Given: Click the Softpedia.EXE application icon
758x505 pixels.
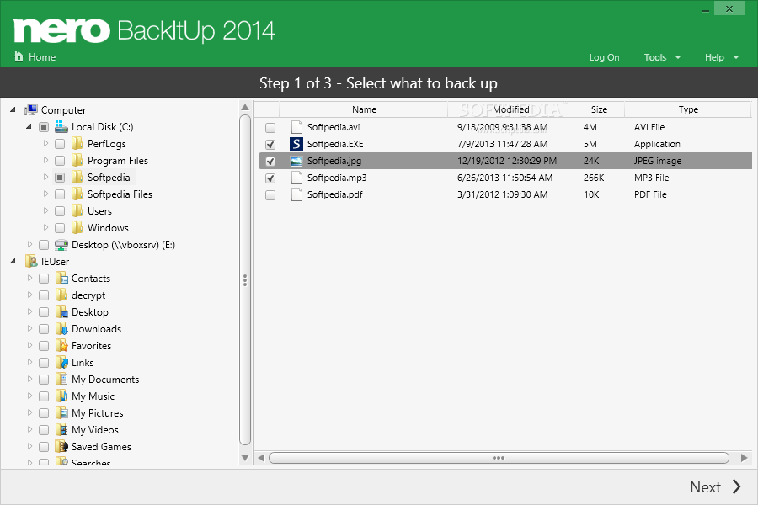Looking at the screenshot, I should (296, 144).
